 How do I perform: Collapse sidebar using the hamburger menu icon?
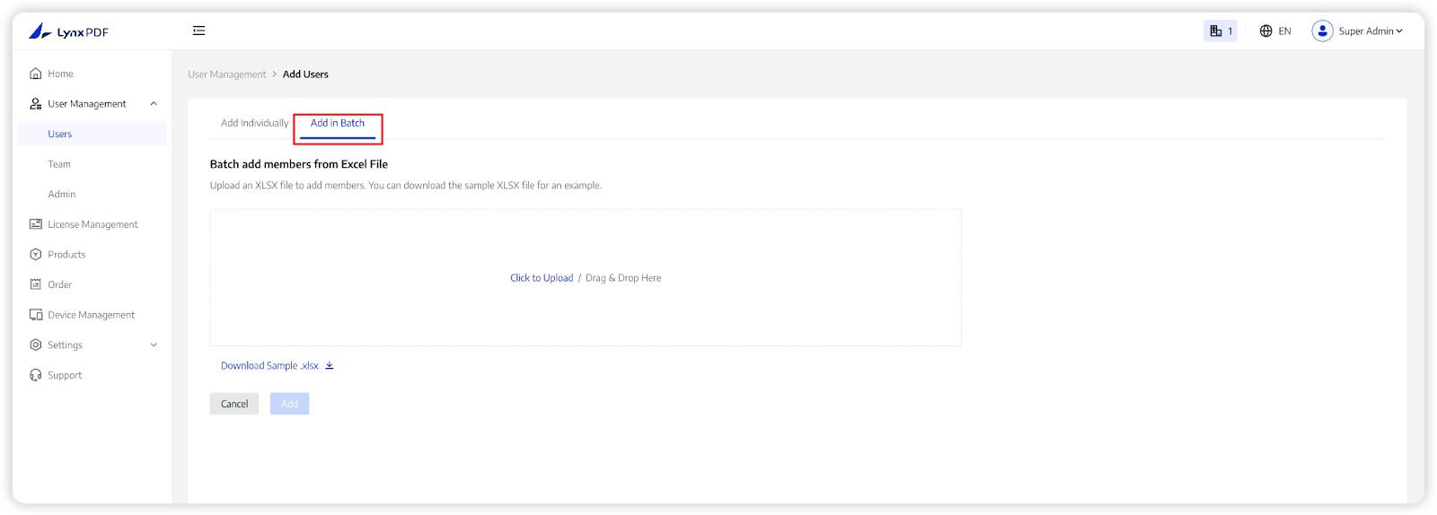point(198,31)
